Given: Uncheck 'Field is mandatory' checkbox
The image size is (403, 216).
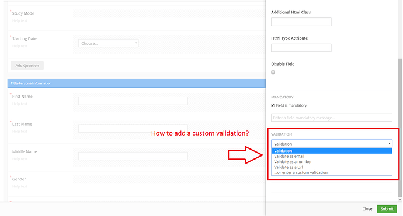Looking at the screenshot, I should [273, 105].
